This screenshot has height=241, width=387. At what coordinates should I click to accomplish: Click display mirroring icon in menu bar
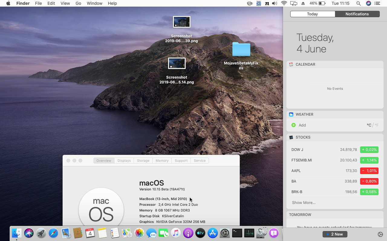coord(294,3)
